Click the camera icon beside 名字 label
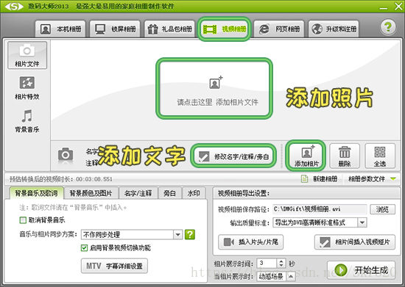 (66, 154)
